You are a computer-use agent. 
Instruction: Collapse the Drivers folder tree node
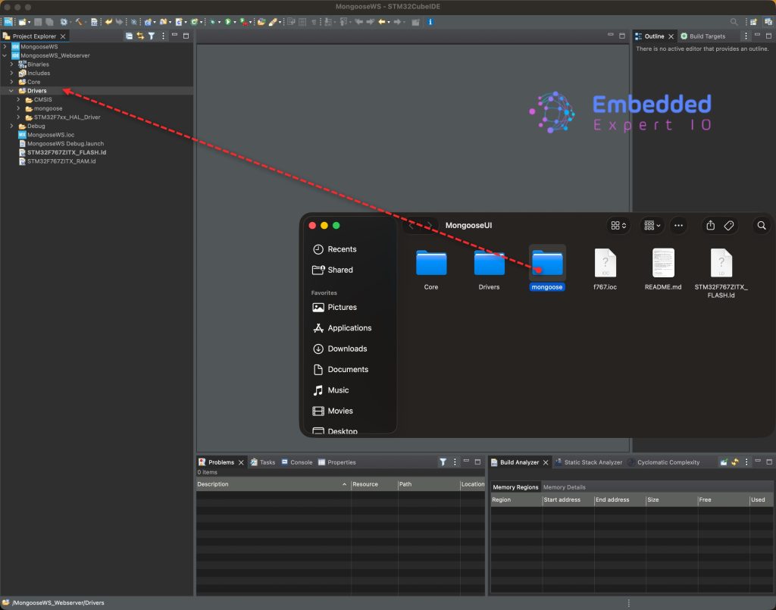(11, 91)
